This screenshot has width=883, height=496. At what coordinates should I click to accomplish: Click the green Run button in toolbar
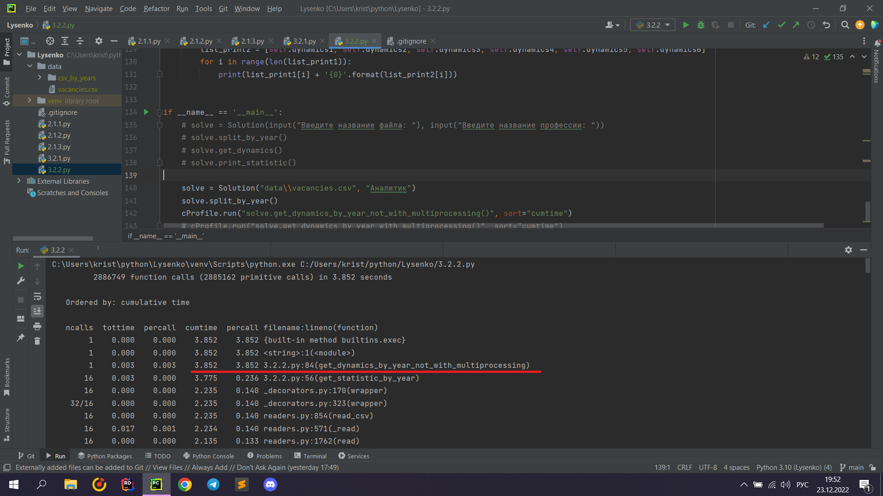click(686, 25)
